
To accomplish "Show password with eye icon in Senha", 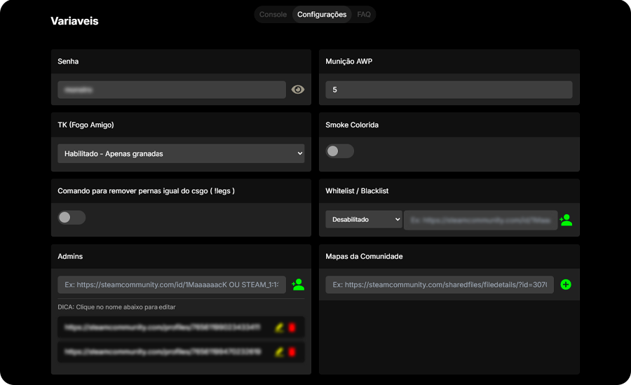I will [x=298, y=90].
